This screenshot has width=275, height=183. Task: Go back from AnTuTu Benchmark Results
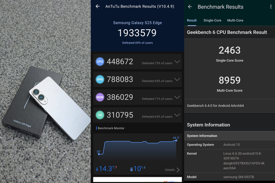tap(98, 7)
